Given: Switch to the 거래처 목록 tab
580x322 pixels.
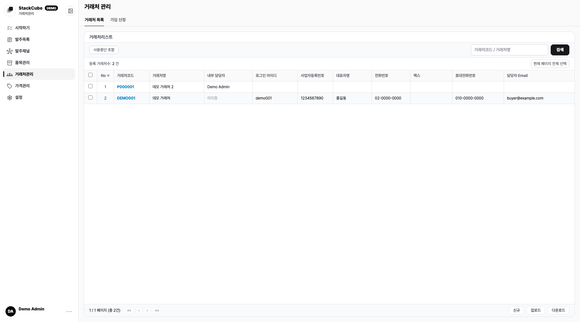Looking at the screenshot, I should pos(94,20).
